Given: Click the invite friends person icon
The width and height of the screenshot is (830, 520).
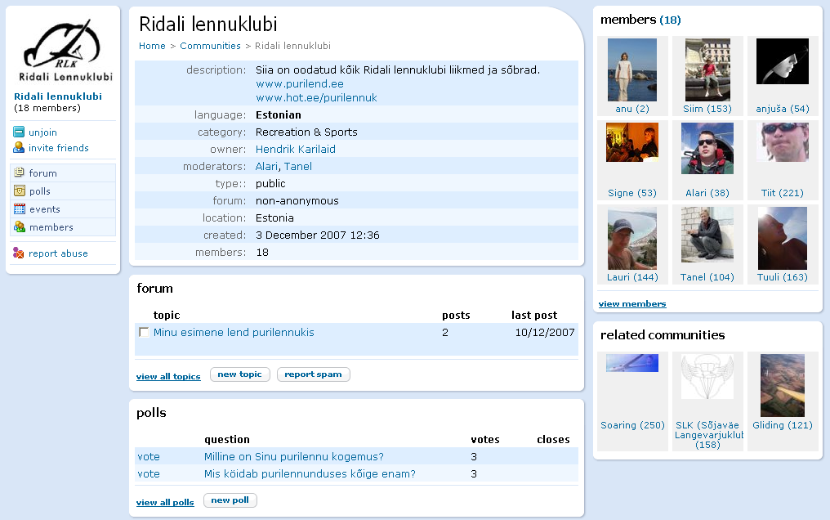Looking at the screenshot, I should (19, 147).
